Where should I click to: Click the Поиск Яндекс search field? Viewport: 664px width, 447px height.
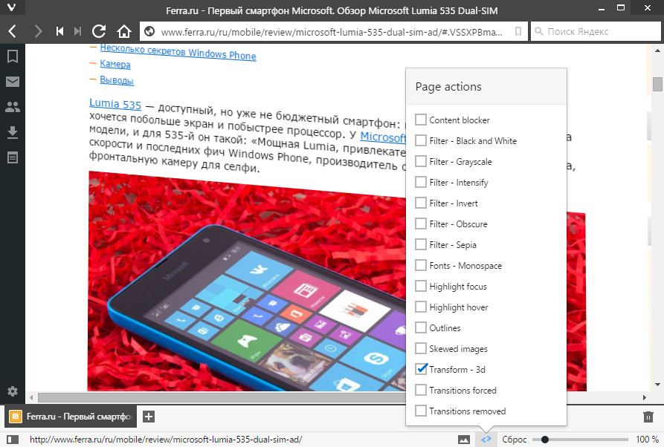596,31
